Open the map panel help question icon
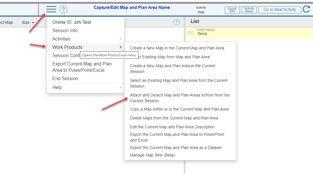313x174 pixels. click(x=177, y=22)
